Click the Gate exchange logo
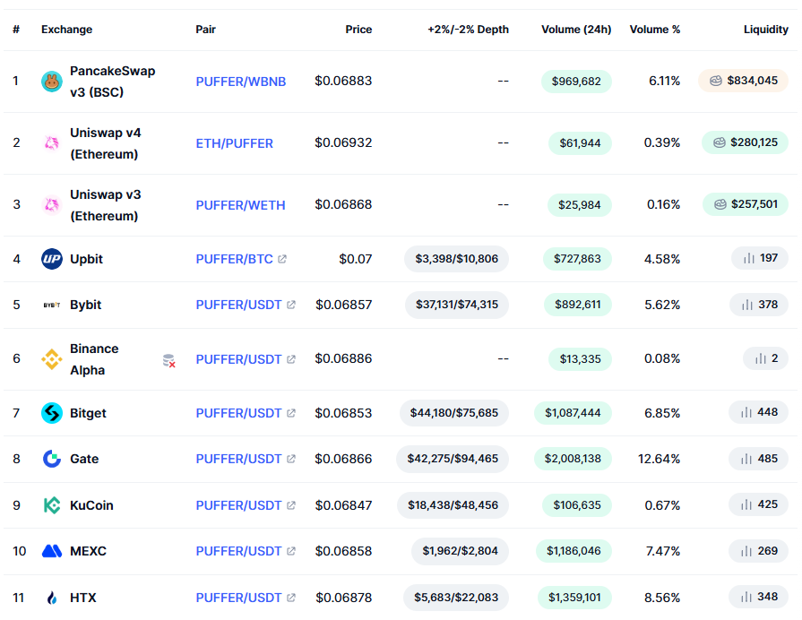 tap(52, 459)
